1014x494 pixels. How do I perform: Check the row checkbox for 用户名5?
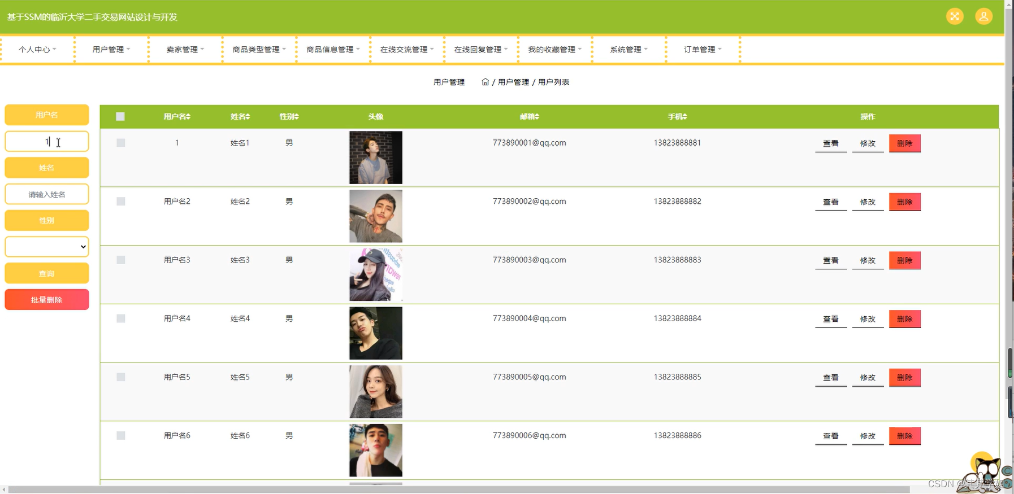click(121, 377)
